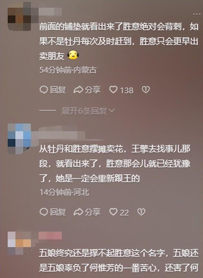Open the second commenter's blue avatar

tap(19, 139)
